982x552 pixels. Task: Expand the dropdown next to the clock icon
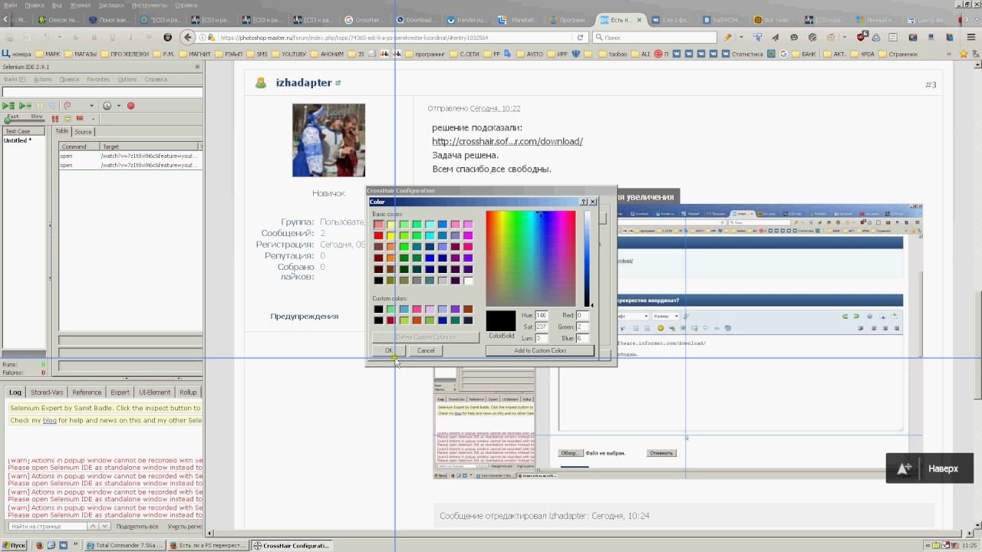click(118, 106)
